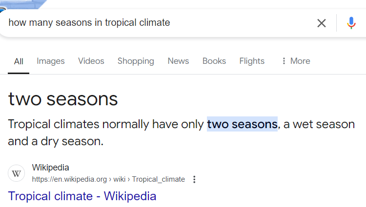
Task: Clear the search query with X icon
Action: pos(321,23)
